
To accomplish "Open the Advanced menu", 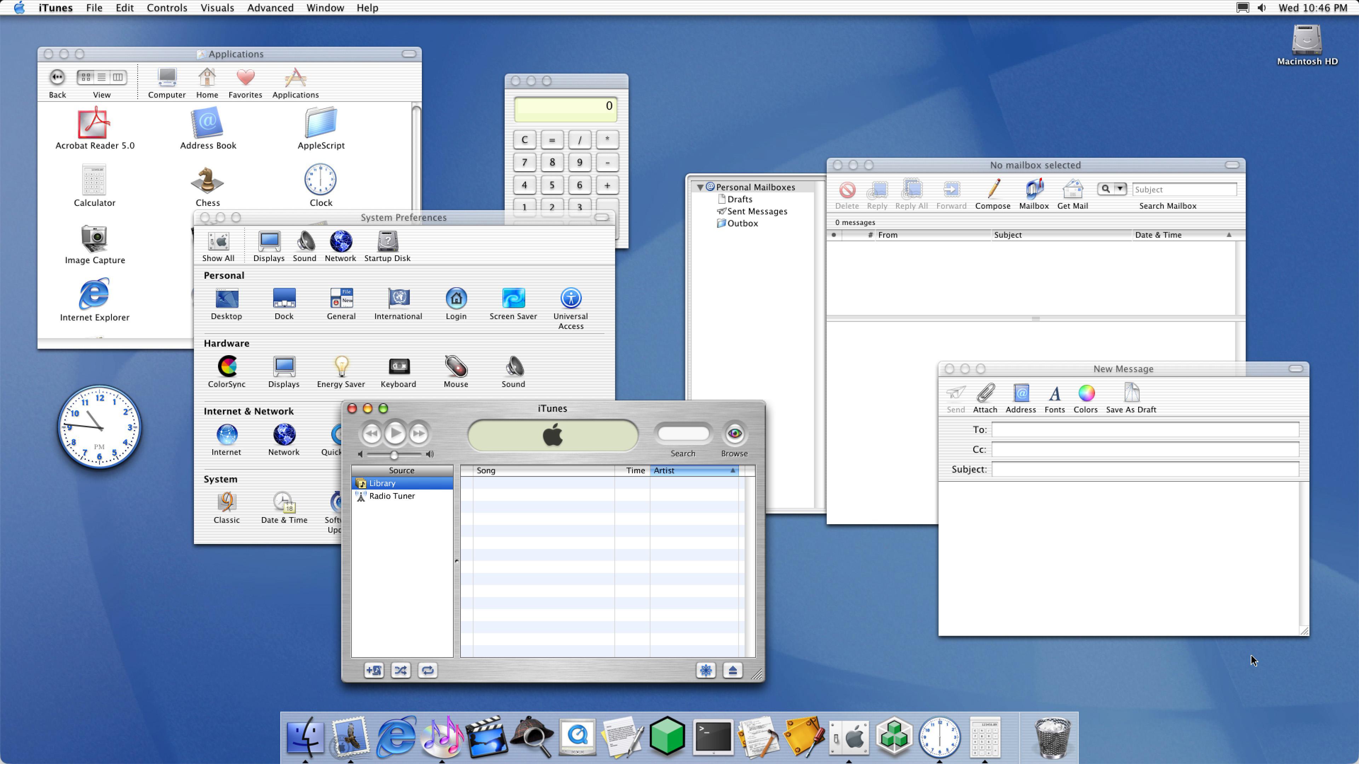I will click(270, 8).
